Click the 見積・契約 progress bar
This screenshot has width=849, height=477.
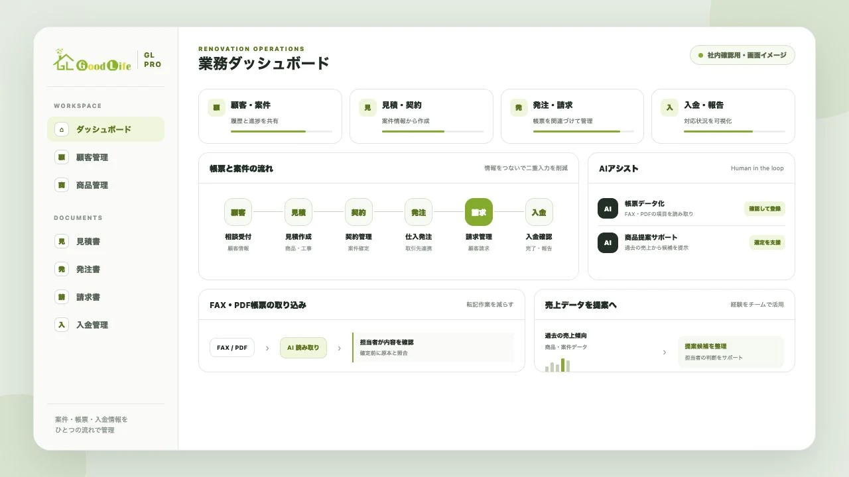coord(432,131)
